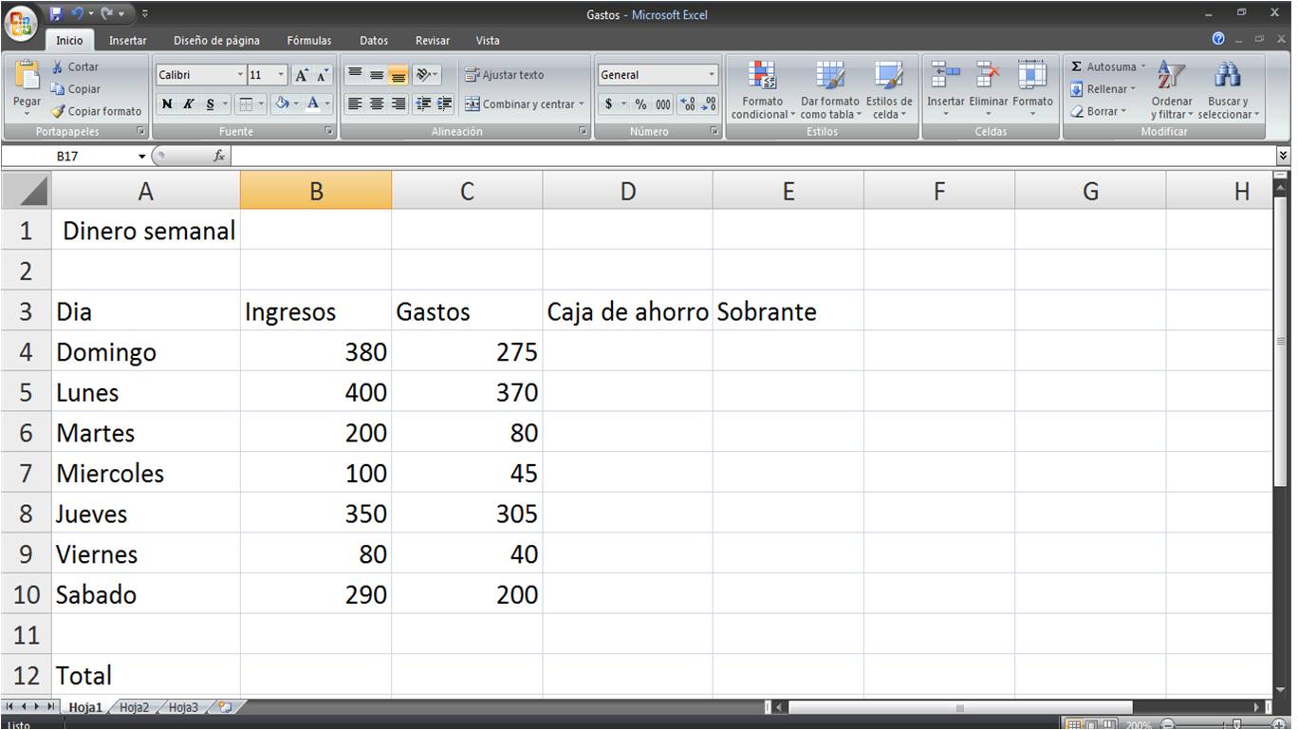Click the Eliminar icon in the Celdas group

(988, 84)
